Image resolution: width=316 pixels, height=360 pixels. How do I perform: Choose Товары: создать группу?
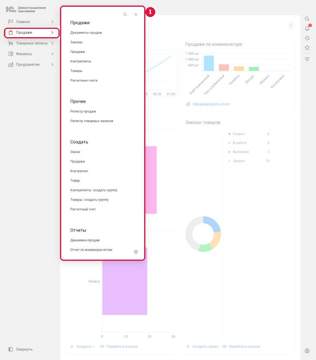[x=89, y=200]
